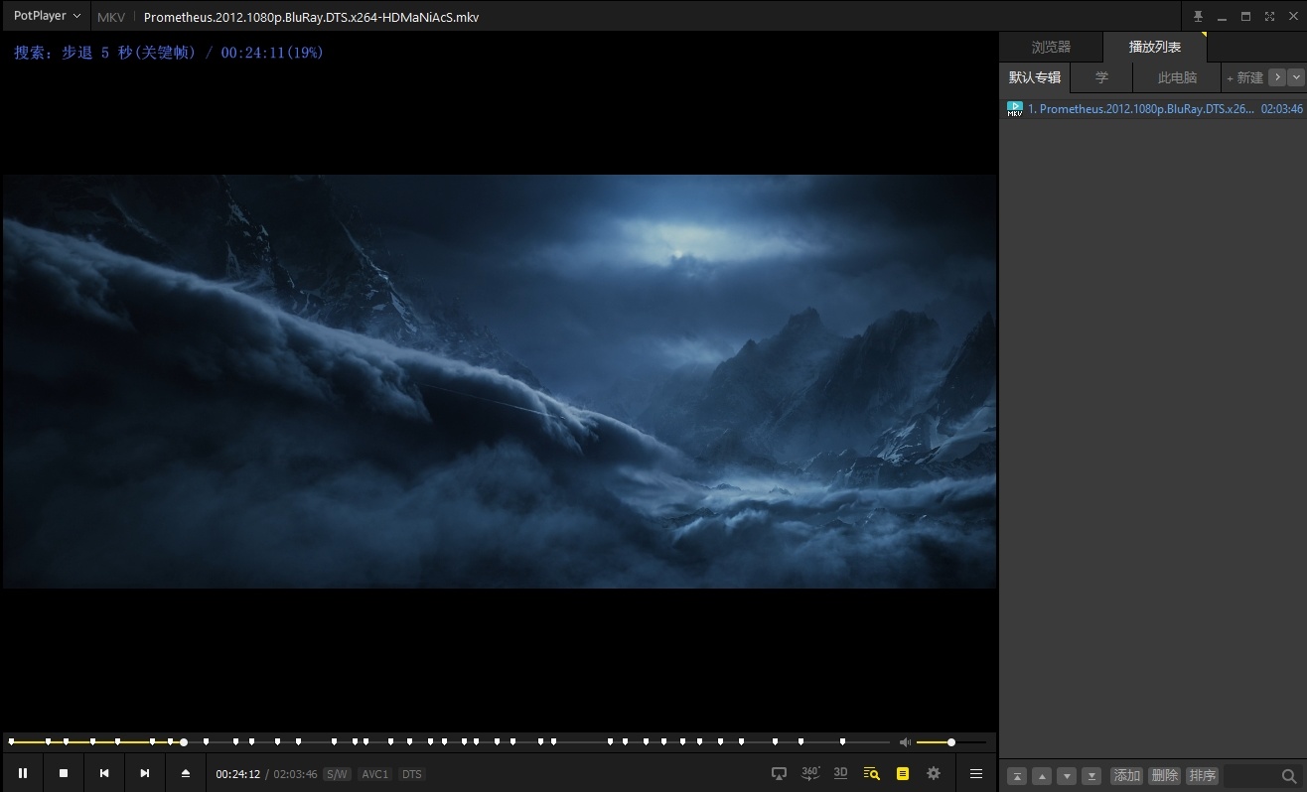Switch to the 浏览器 tab
This screenshot has width=1307, height=792.
(1051, 47)
